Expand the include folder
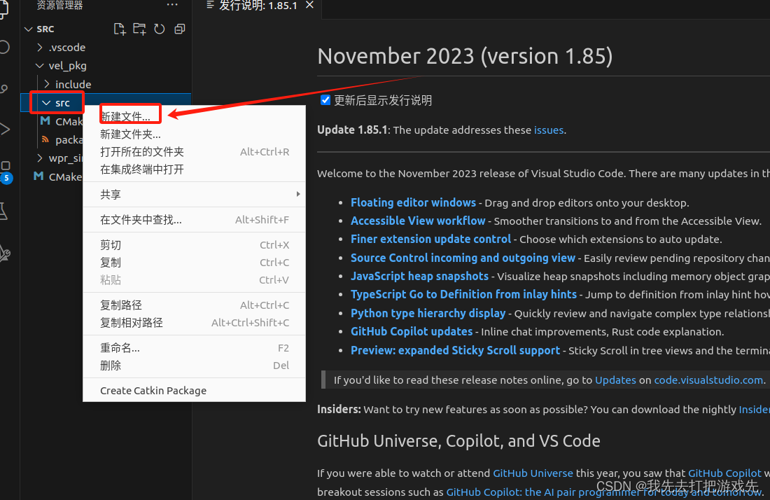This screenshot has width=770, height=500. pyautogui.click(x=47, y=84)
